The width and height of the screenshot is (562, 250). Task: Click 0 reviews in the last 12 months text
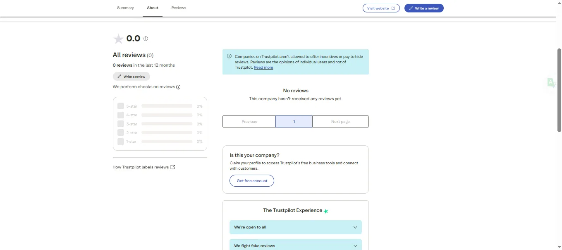coord(144,65)
